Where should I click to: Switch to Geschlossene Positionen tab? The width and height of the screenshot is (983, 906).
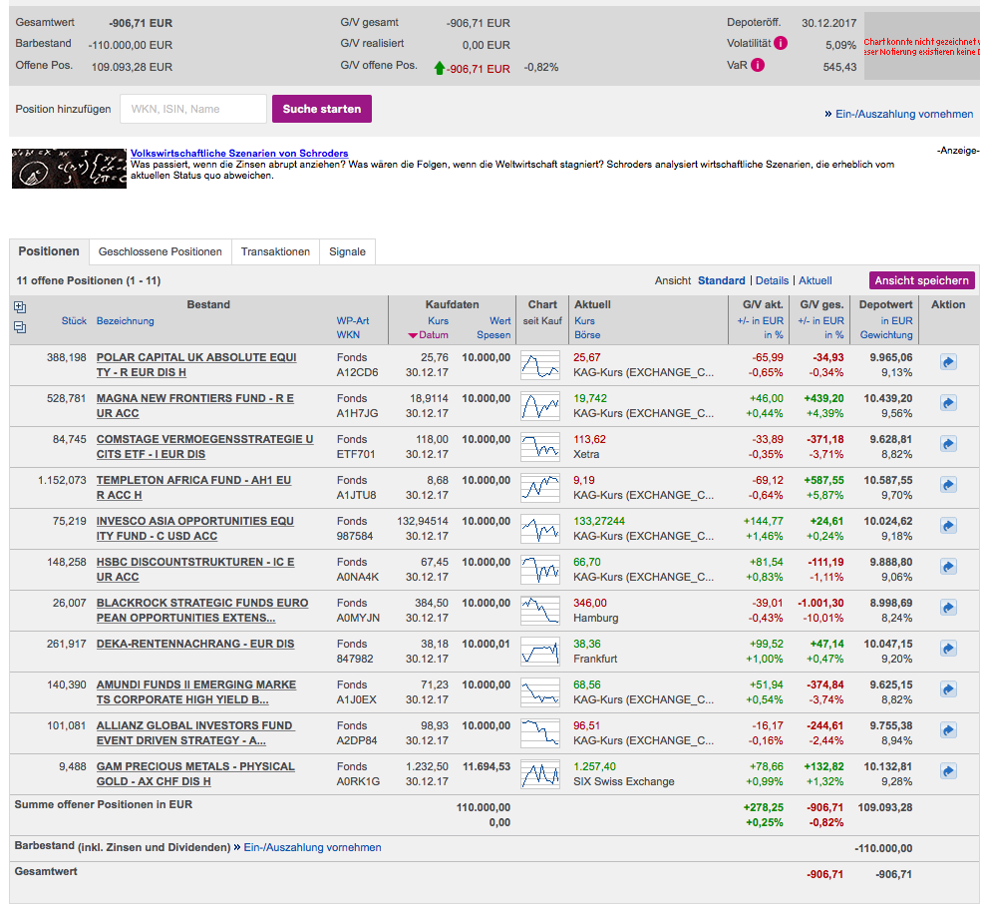[x=160, y=251]
